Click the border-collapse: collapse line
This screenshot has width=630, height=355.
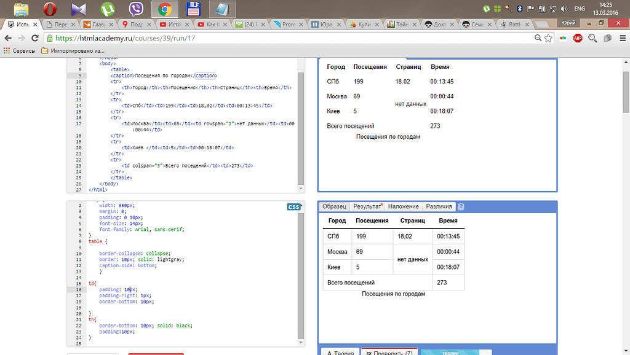[x=135, y=254]
